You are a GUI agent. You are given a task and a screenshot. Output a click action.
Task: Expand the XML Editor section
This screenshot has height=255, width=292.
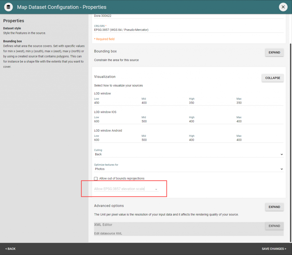pyautogui.click(x=274, y=226)
